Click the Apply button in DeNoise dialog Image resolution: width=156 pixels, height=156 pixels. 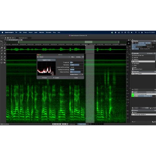click(76, 78)
